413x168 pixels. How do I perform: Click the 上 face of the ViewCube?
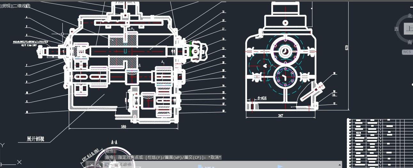(x=409, y=29)
